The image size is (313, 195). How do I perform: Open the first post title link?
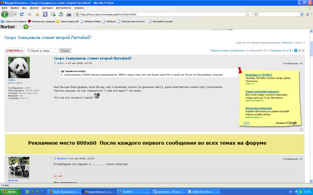click(x=93, y=58)
